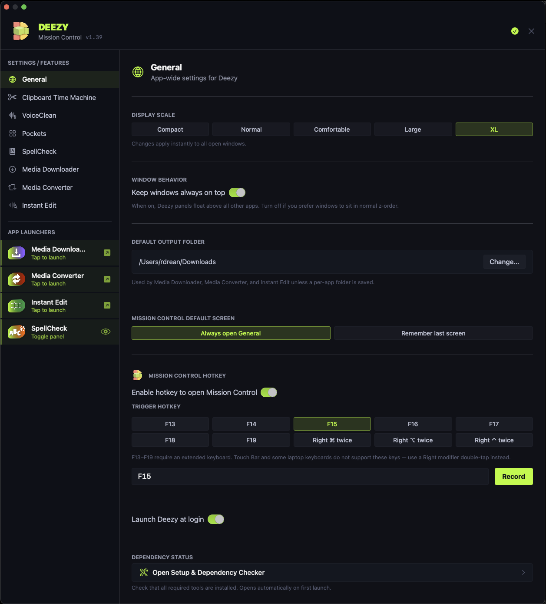
Task: Set display scale to Comfortable
Action: [x=332, y=129]
